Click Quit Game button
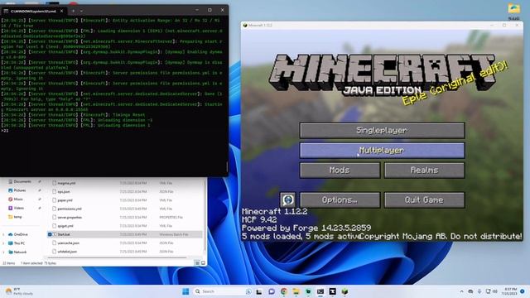 point(424,200)
